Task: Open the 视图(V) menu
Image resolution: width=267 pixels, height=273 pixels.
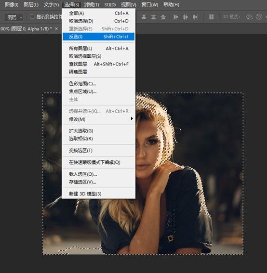Action: pyautogui.click(x=129, y=4)
